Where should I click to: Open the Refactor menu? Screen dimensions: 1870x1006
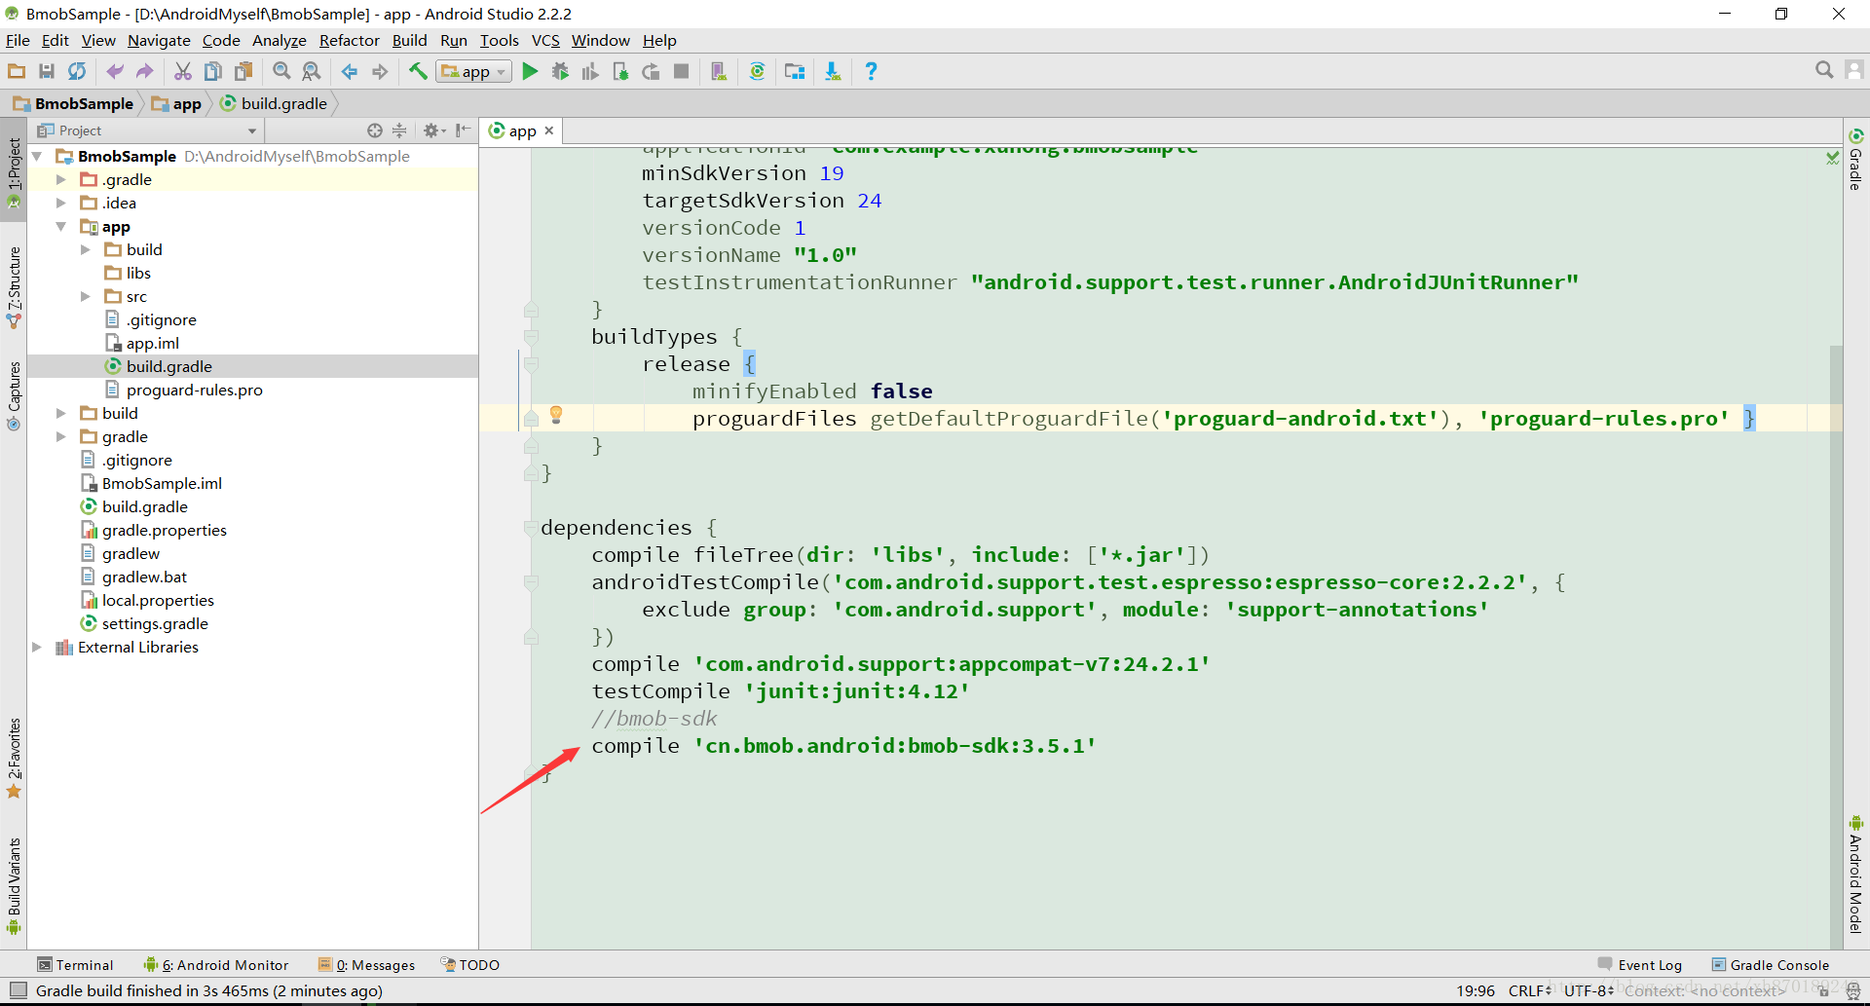coord(349,40)
